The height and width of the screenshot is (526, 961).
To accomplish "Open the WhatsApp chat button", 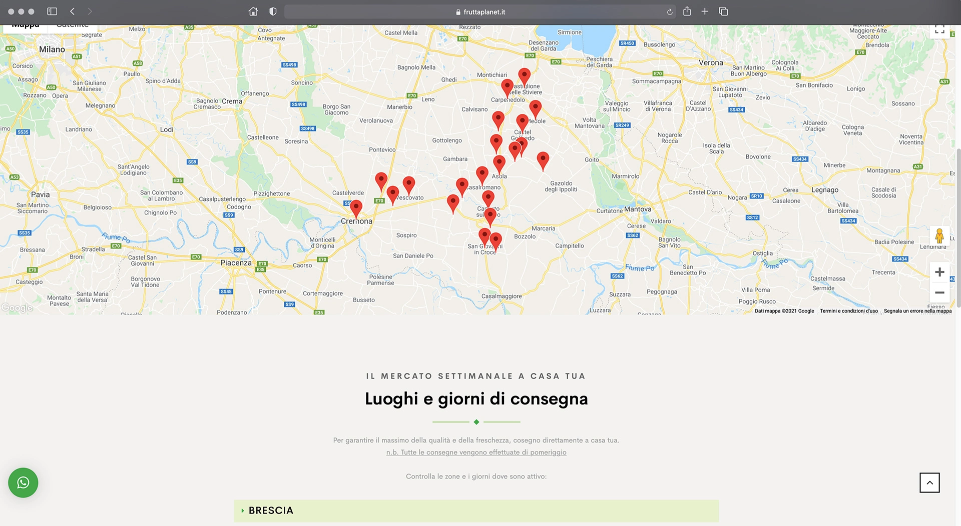I will [x=23, y=482].
